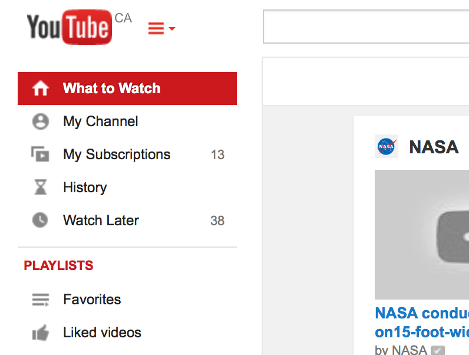Open the NASA video title link

pos(422,323)
